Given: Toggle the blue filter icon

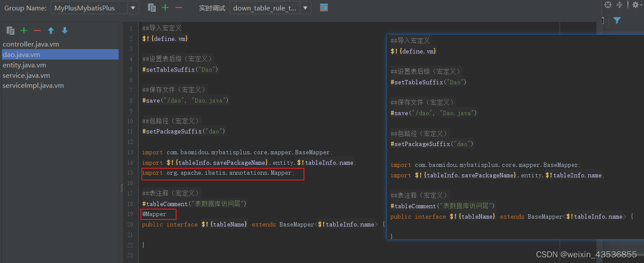Looking at the screenshot, I should [617, 20].
